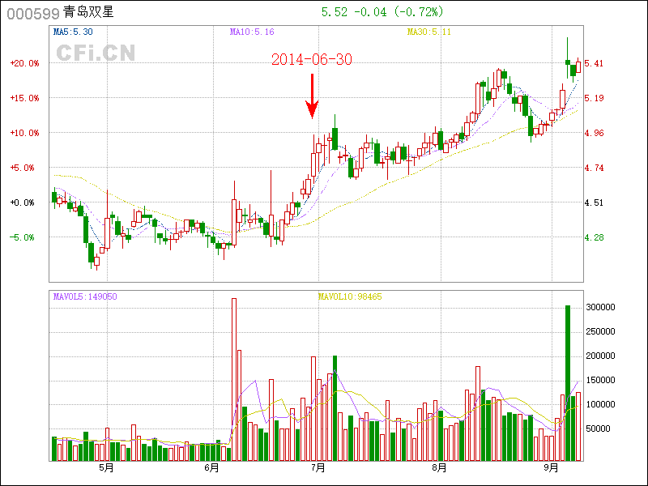Select the MA10:5.16 indicator label
The width and height of the screenshot is (648, 486).
252,32
